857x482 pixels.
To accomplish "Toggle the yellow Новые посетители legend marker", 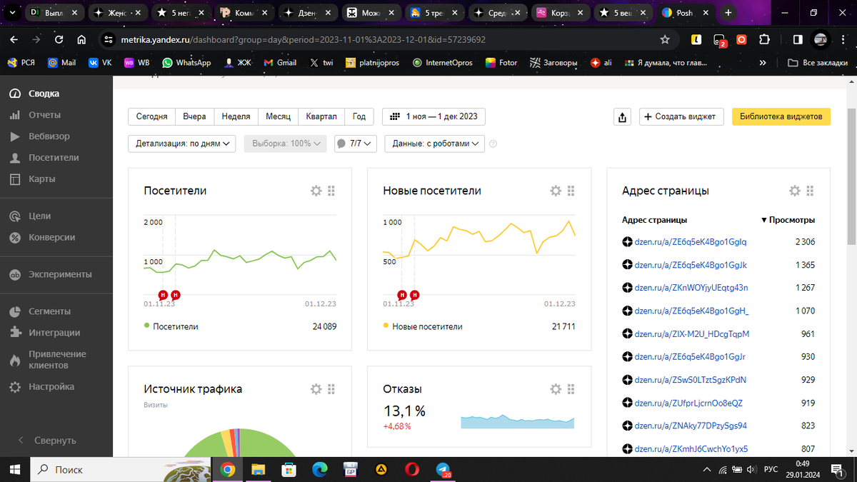I will (386, 326).
